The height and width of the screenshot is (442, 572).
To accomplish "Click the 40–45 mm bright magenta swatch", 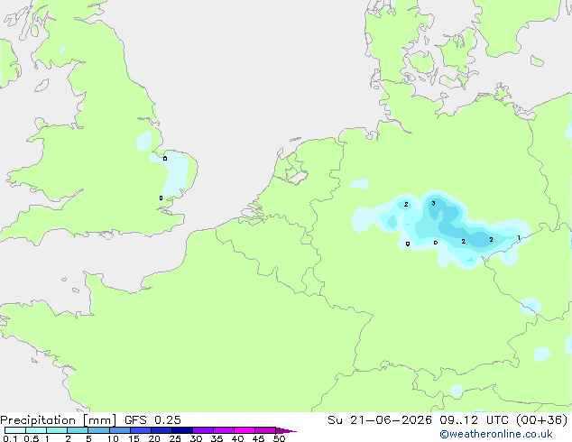I will coord(244,430).
